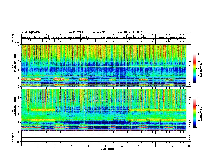The width and height of the screenshot is (213, 164).
Task: Click the ch.1 "Frequency (kHz)" axis label
Action: tap(15, 62)
